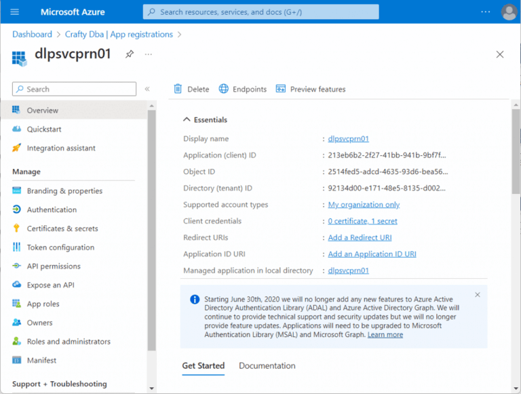Close the dlpsvcprn01 blade

[500, 54]
